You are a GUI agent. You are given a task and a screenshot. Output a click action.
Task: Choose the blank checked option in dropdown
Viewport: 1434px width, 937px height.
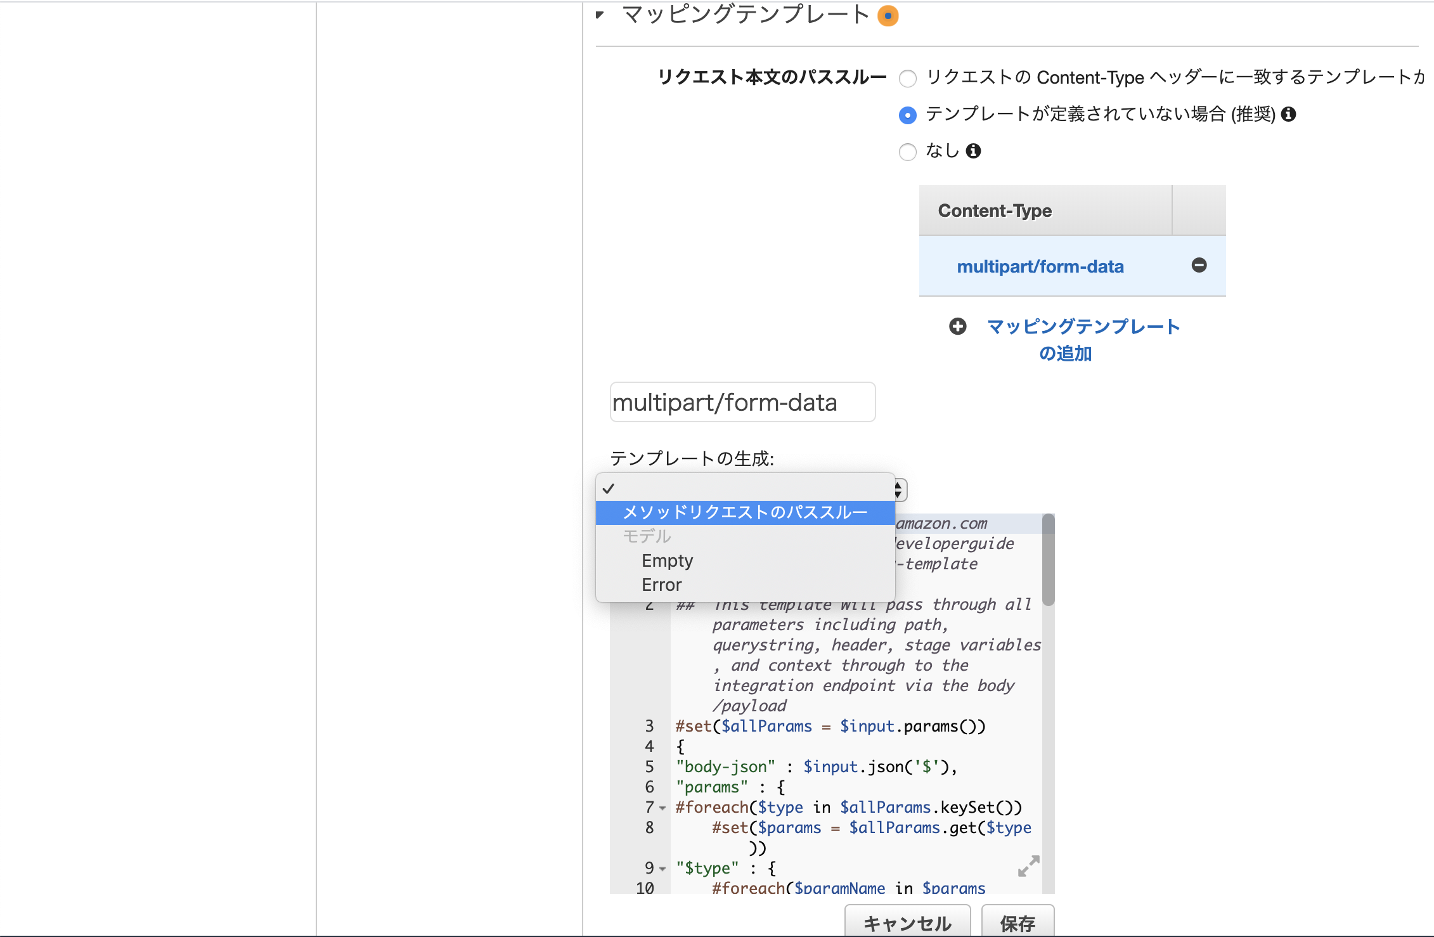(x=745, y=488)
